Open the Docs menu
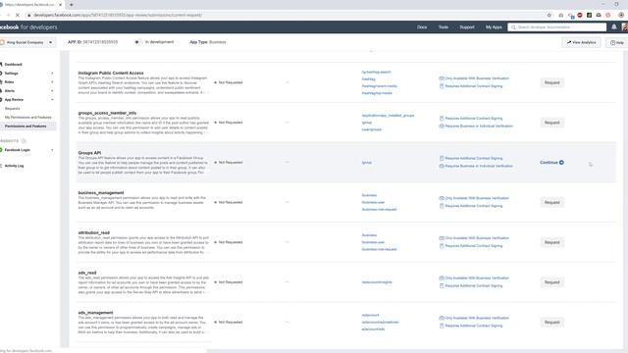 pyautogui.click(x=422, y=27)
